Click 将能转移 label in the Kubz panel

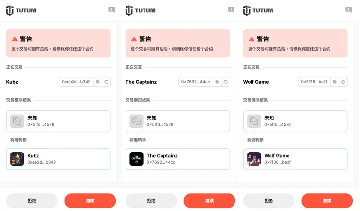[x=18, y=140]
